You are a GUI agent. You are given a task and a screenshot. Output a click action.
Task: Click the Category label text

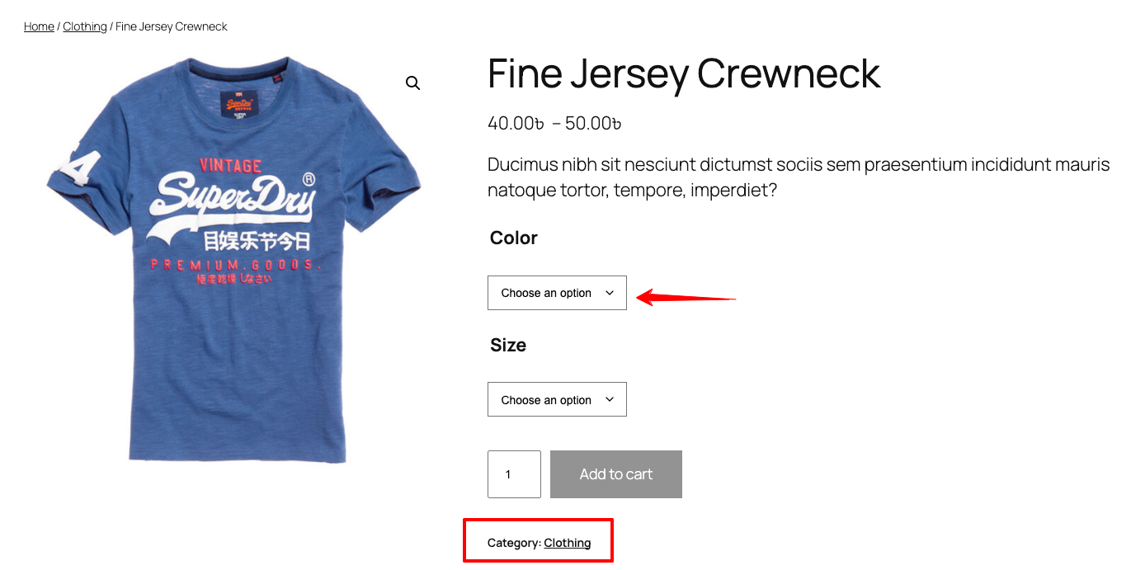tap(516, 542)
